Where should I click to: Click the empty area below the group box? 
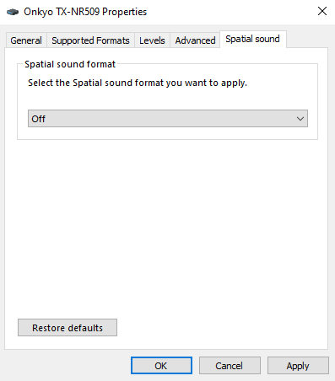tap(166, 225)
